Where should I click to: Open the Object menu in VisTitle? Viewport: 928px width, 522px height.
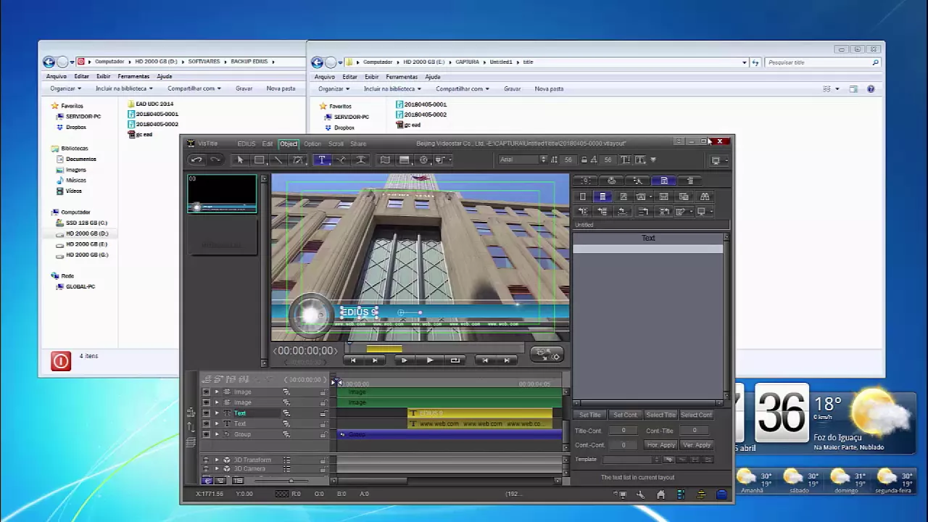point(289,144)
